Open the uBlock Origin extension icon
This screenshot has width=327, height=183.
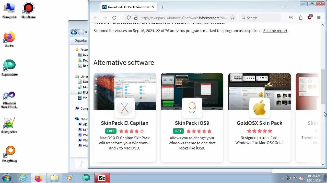pyautogui.click(x=310, y=18)
